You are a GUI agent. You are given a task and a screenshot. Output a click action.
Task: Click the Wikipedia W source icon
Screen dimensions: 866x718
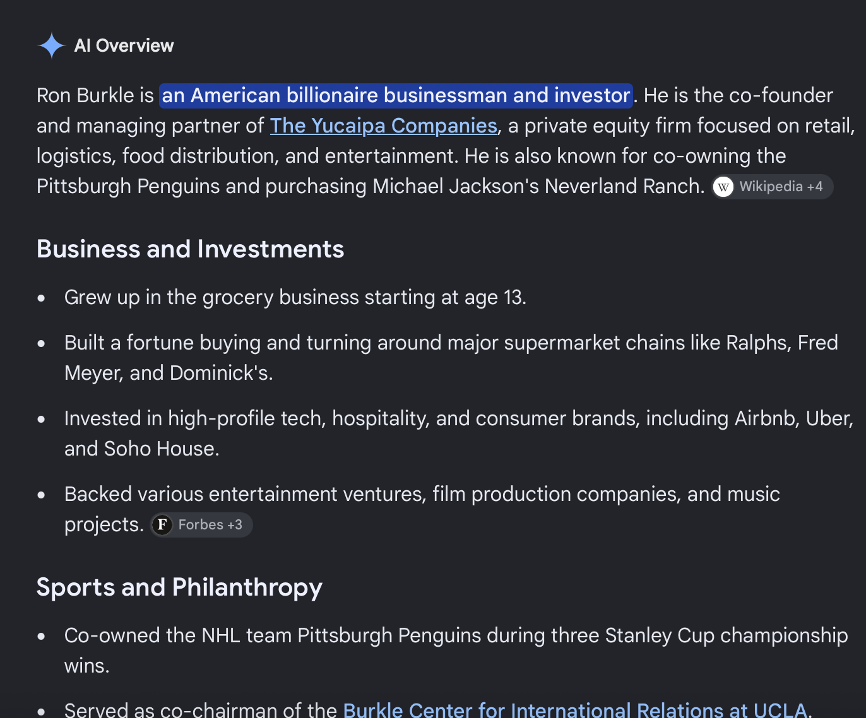tap(723, 187)
